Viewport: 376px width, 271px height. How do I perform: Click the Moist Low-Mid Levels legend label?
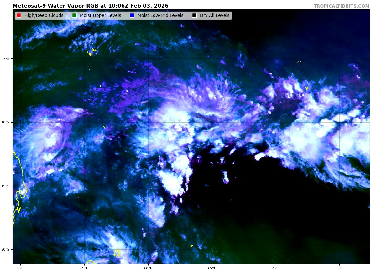(160, 16)
